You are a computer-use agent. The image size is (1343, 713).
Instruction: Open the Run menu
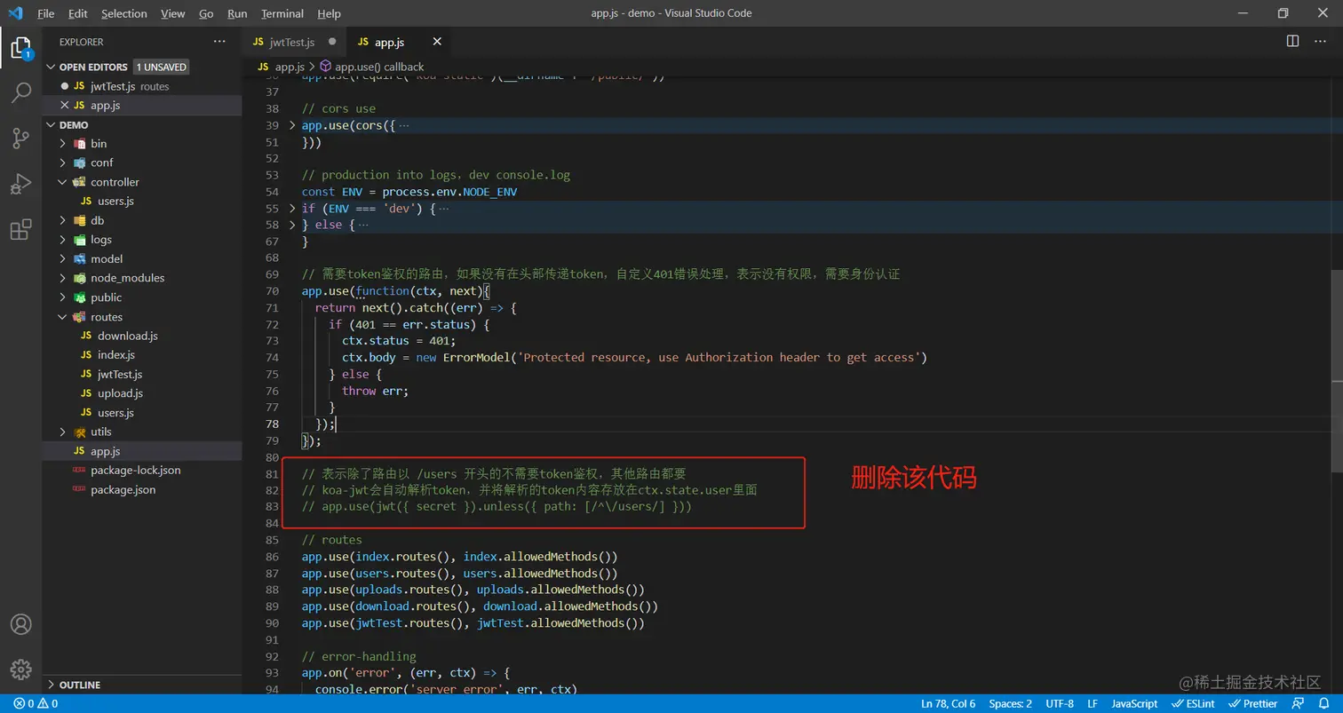pyautogui.click(x=237, y=13)
